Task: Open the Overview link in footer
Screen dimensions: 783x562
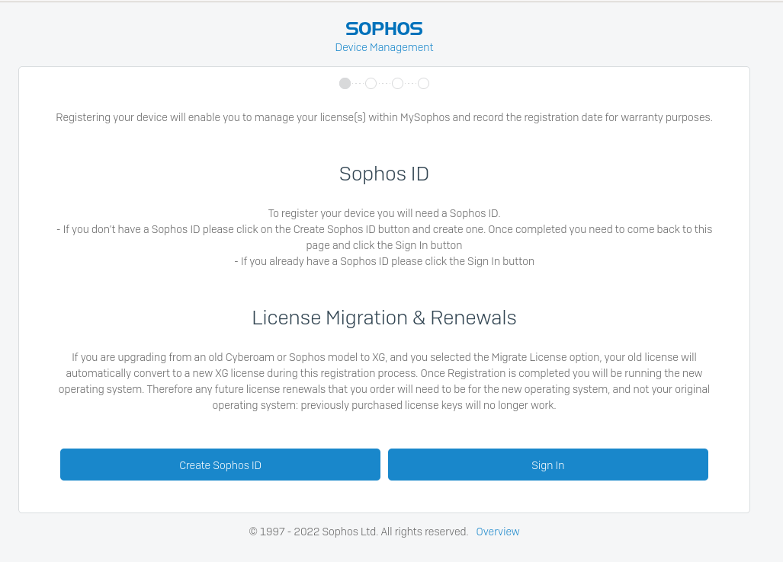Action: pyautogui.click(x=497, y=532)
